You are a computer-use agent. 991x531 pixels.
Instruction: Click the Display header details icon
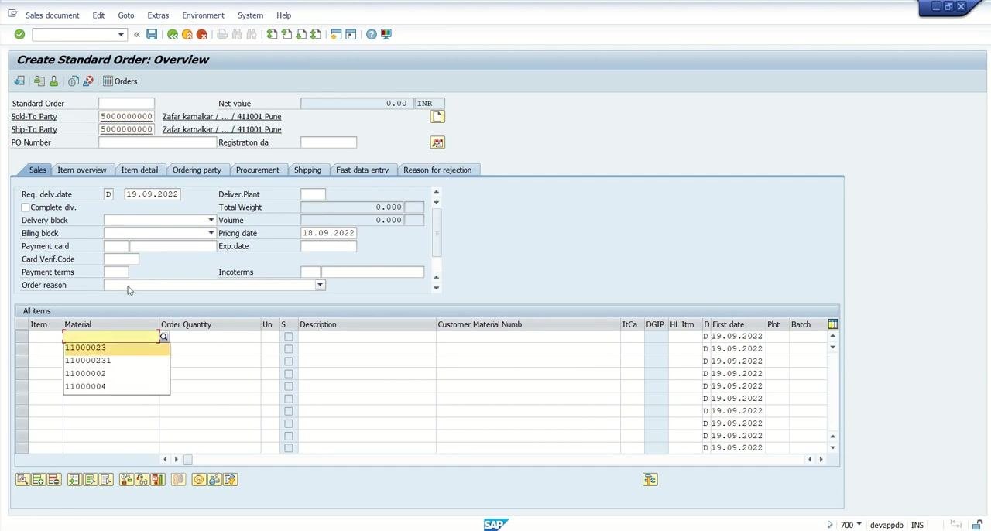click(x=39, y=81)
